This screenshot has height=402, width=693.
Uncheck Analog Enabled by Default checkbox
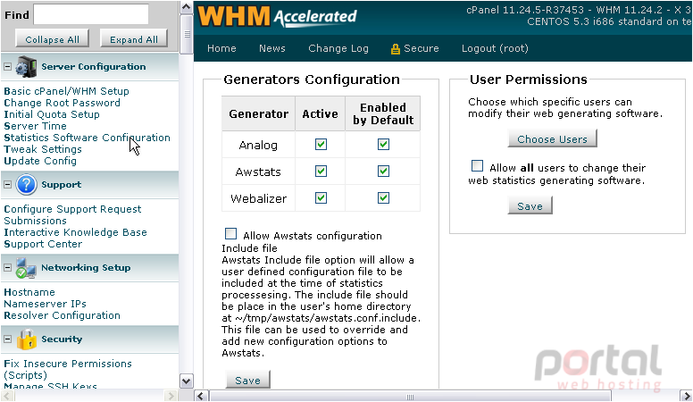pyautogui.click(x=383, y=145)
